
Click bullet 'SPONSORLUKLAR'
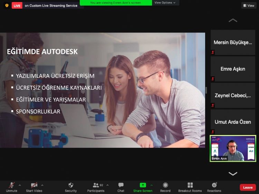tap(38, 111)
